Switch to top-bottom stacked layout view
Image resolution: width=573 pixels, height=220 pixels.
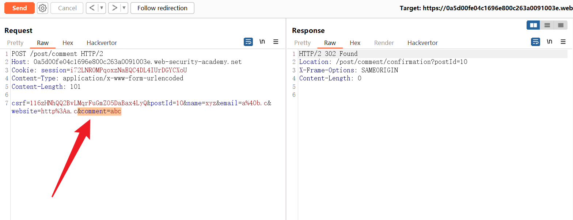tap(547, 25)
